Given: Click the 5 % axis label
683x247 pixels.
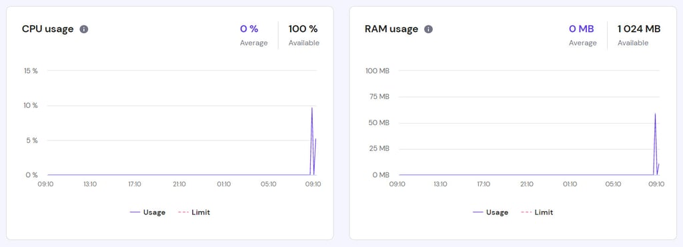Looking at the screenshot, I should tap(31, 140).
